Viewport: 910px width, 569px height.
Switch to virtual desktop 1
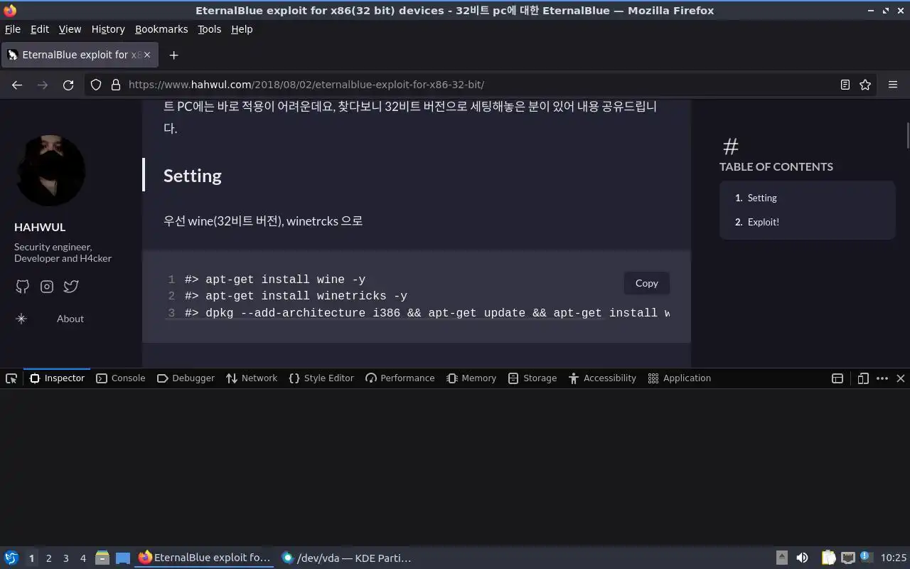(x=31, y=558)
